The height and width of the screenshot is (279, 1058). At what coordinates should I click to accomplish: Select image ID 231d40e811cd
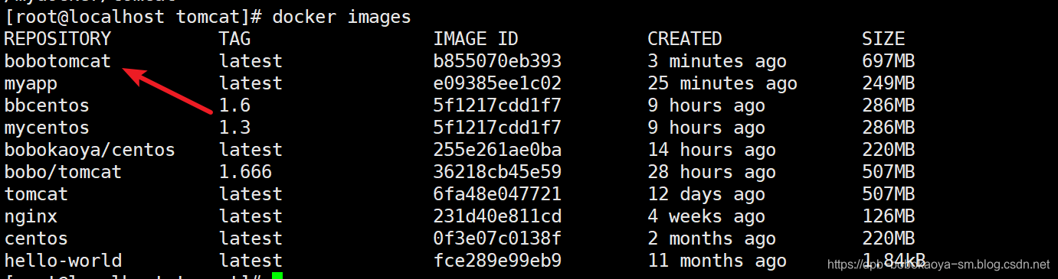pyautogui.click(x=497, y=216)
